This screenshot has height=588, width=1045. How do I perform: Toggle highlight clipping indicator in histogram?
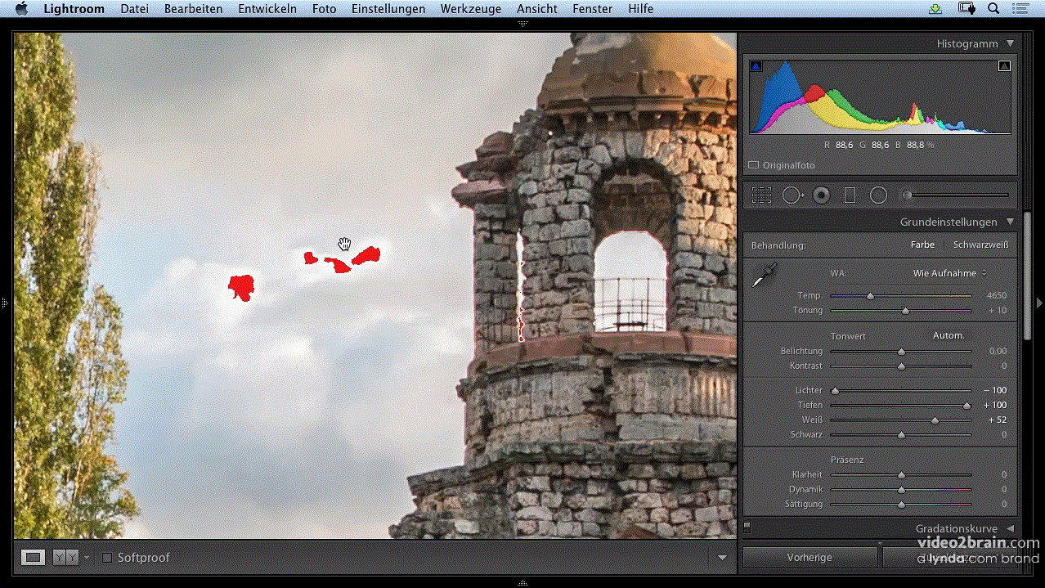[1004, 66]
